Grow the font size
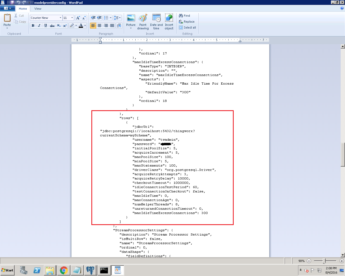This screenshot has width=345, height=276. [78, 18]
